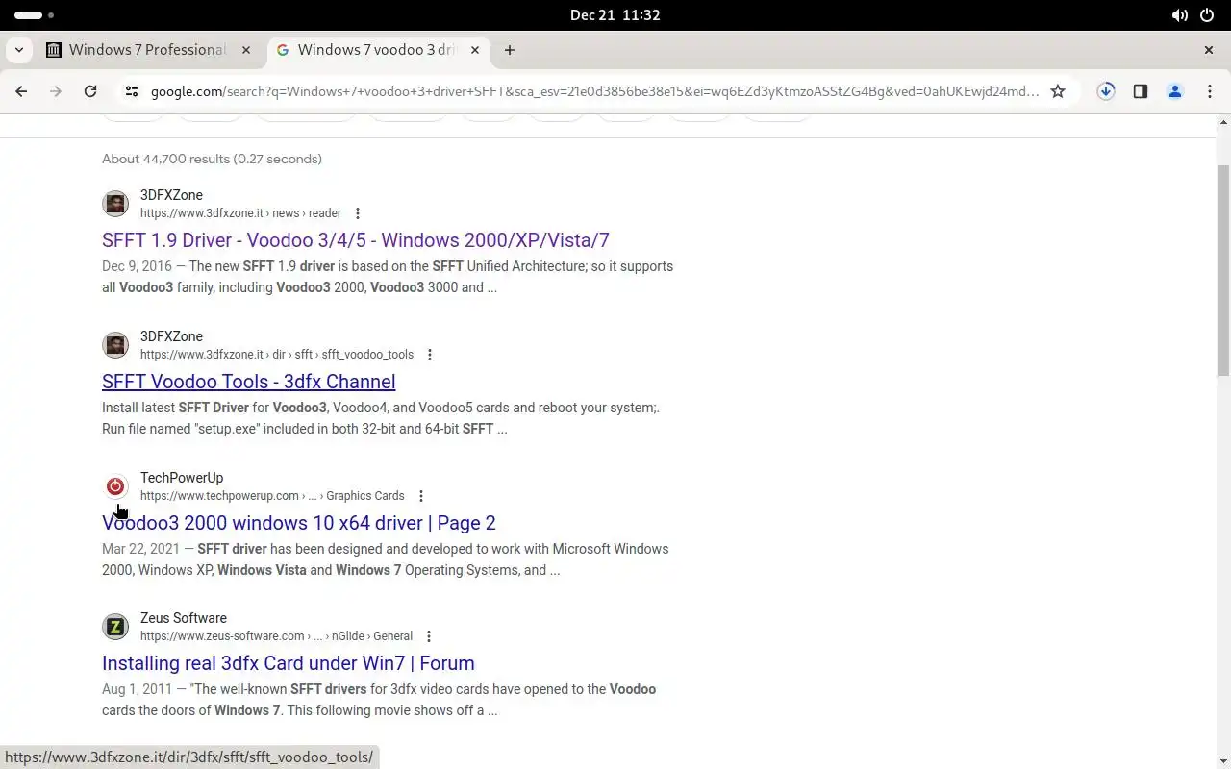Viewport: 1231px width, 769px height.
Task: Open the tab search dropdown arrow
Action: pos(19,50)
